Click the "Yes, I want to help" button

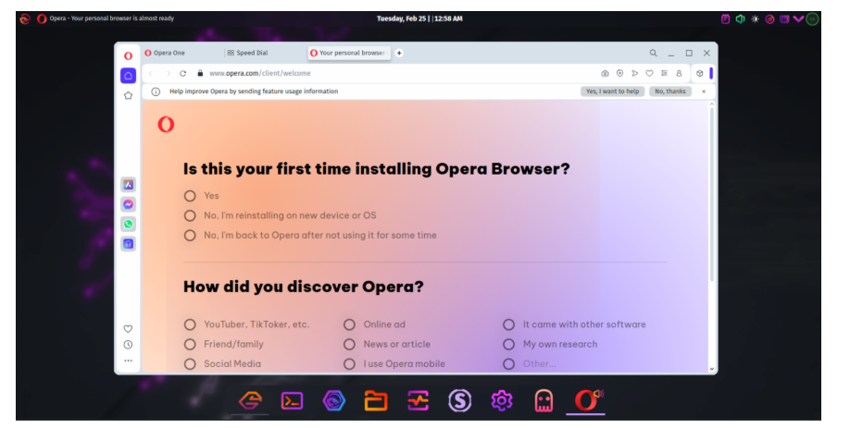click(x=612, y=92)
